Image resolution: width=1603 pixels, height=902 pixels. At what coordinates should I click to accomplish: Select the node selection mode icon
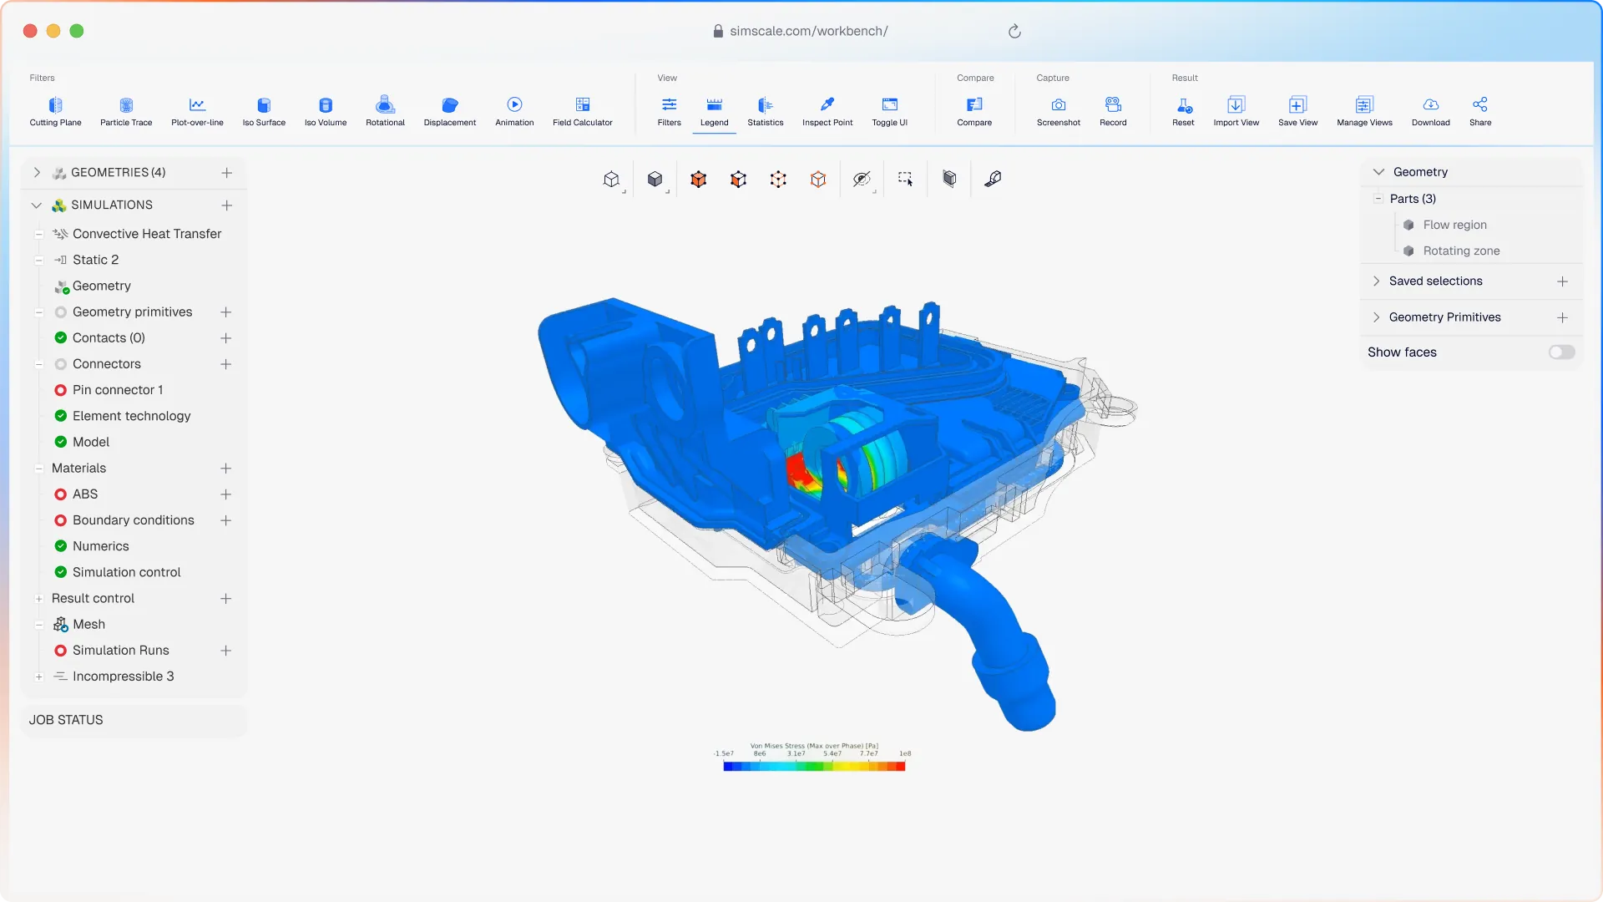(778, 179)
